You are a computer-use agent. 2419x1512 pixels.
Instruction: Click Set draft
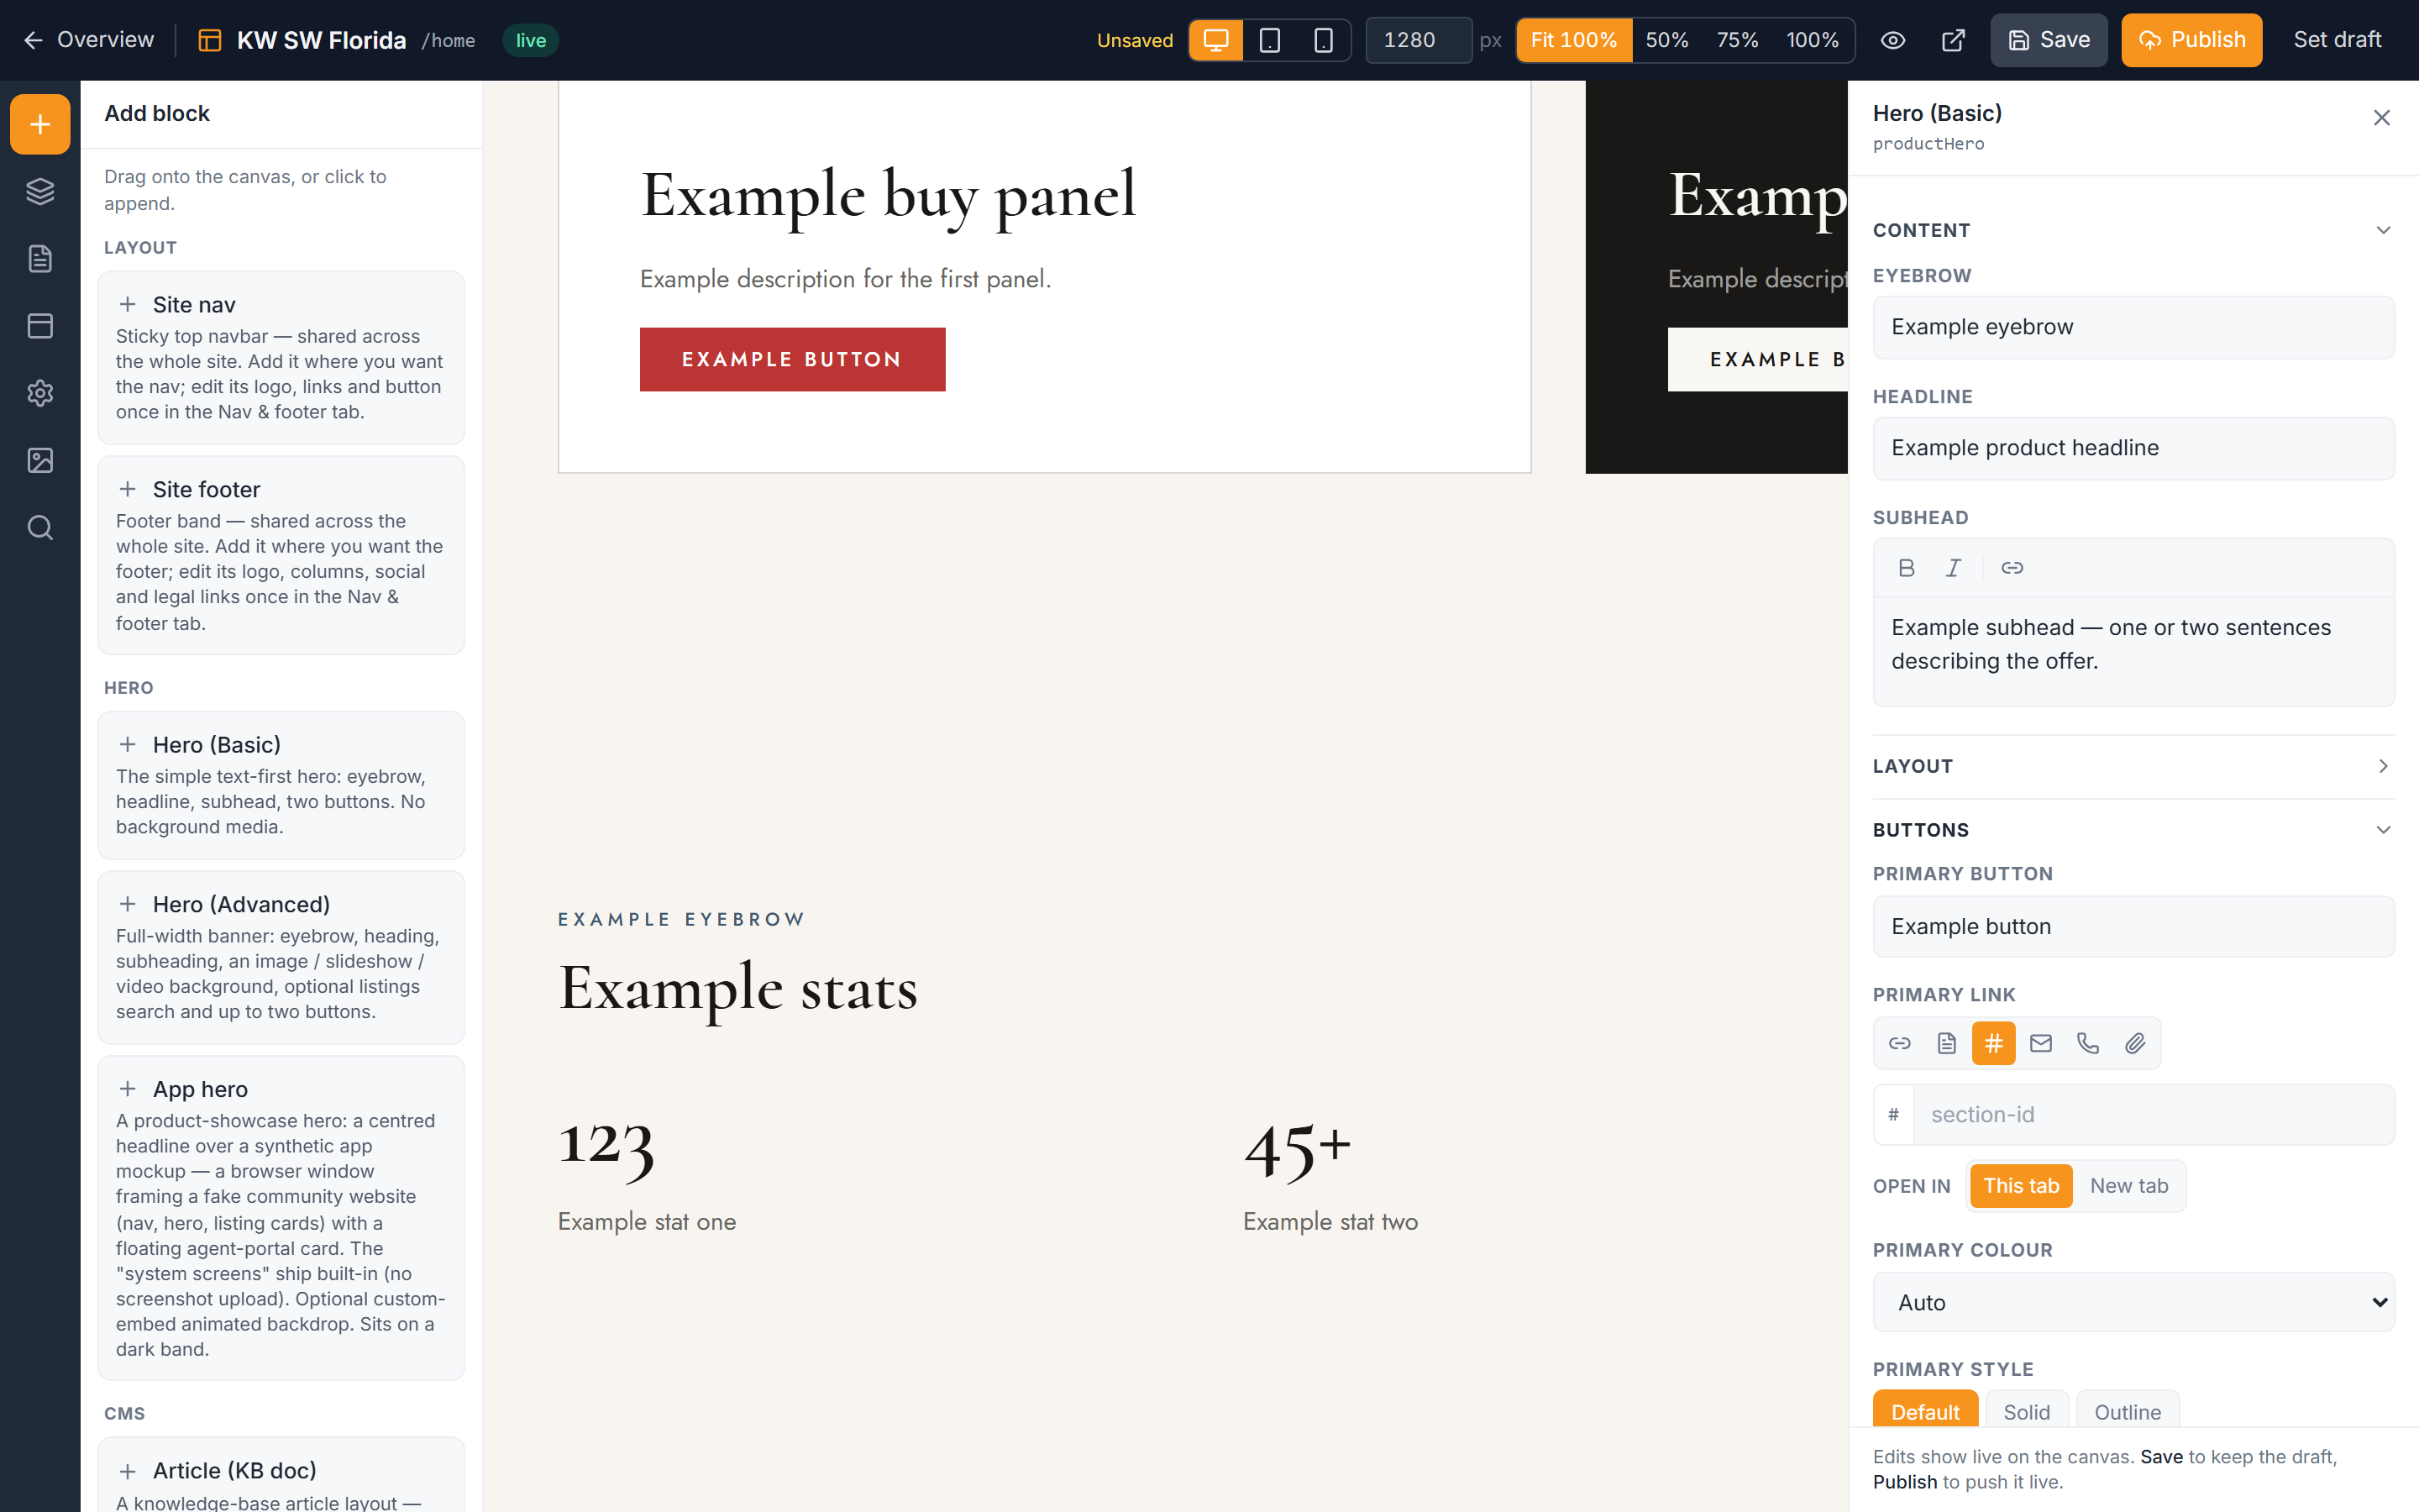(2337, 40)
